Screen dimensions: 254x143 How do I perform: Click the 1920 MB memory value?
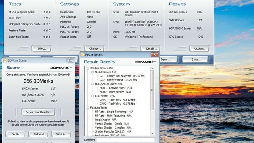click(x=130, y=32)
